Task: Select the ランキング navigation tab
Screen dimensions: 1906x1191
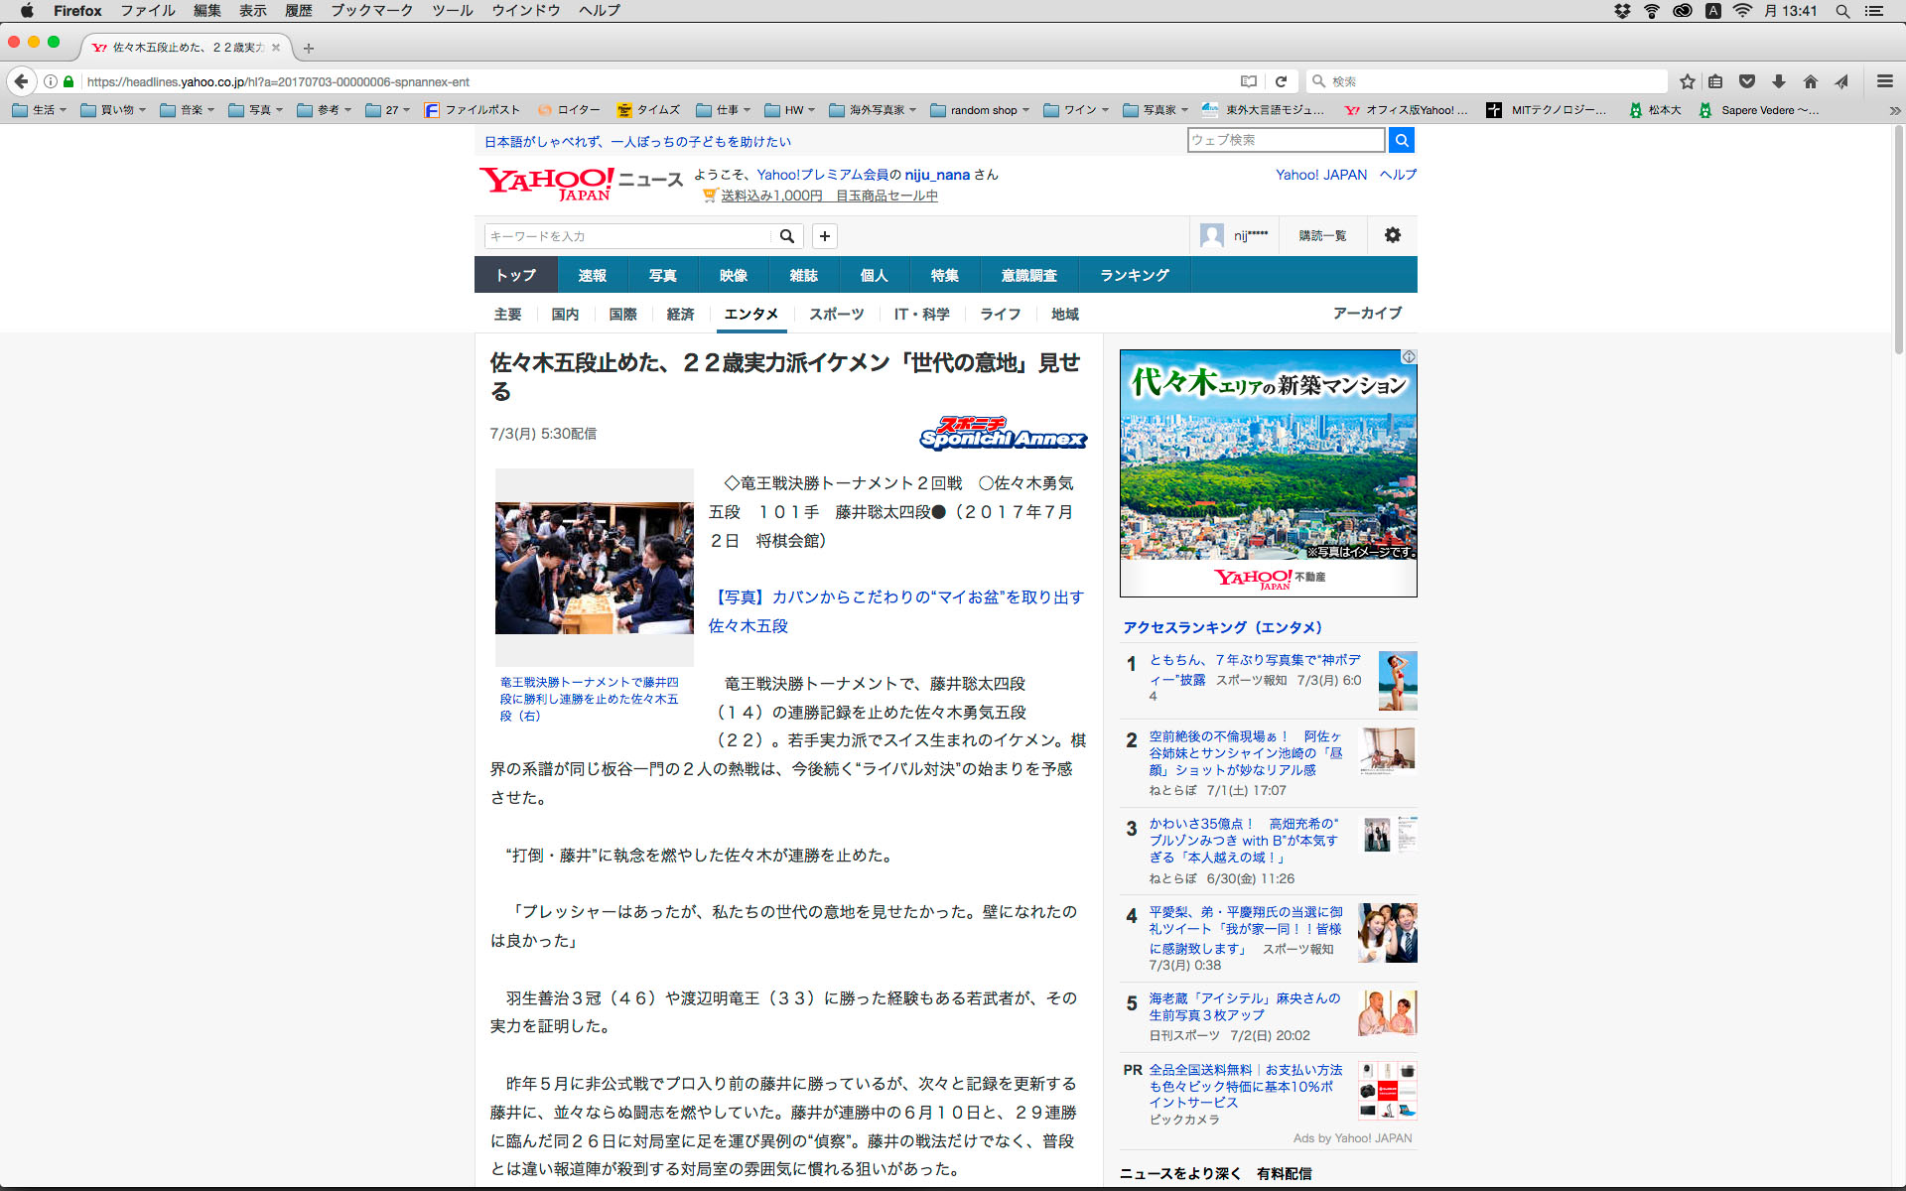Action: (x=1134, y=275)
